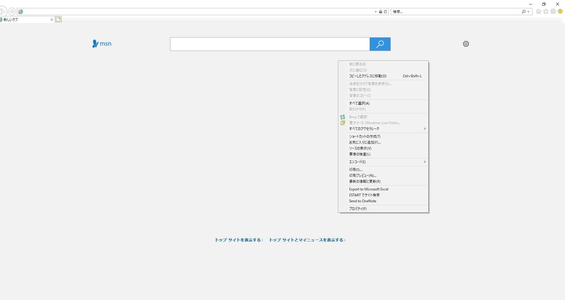Expand the search provider dropdown arrow
Image resolution: width=565 pixels, height=300 pixels.
[x=528, y=12]
